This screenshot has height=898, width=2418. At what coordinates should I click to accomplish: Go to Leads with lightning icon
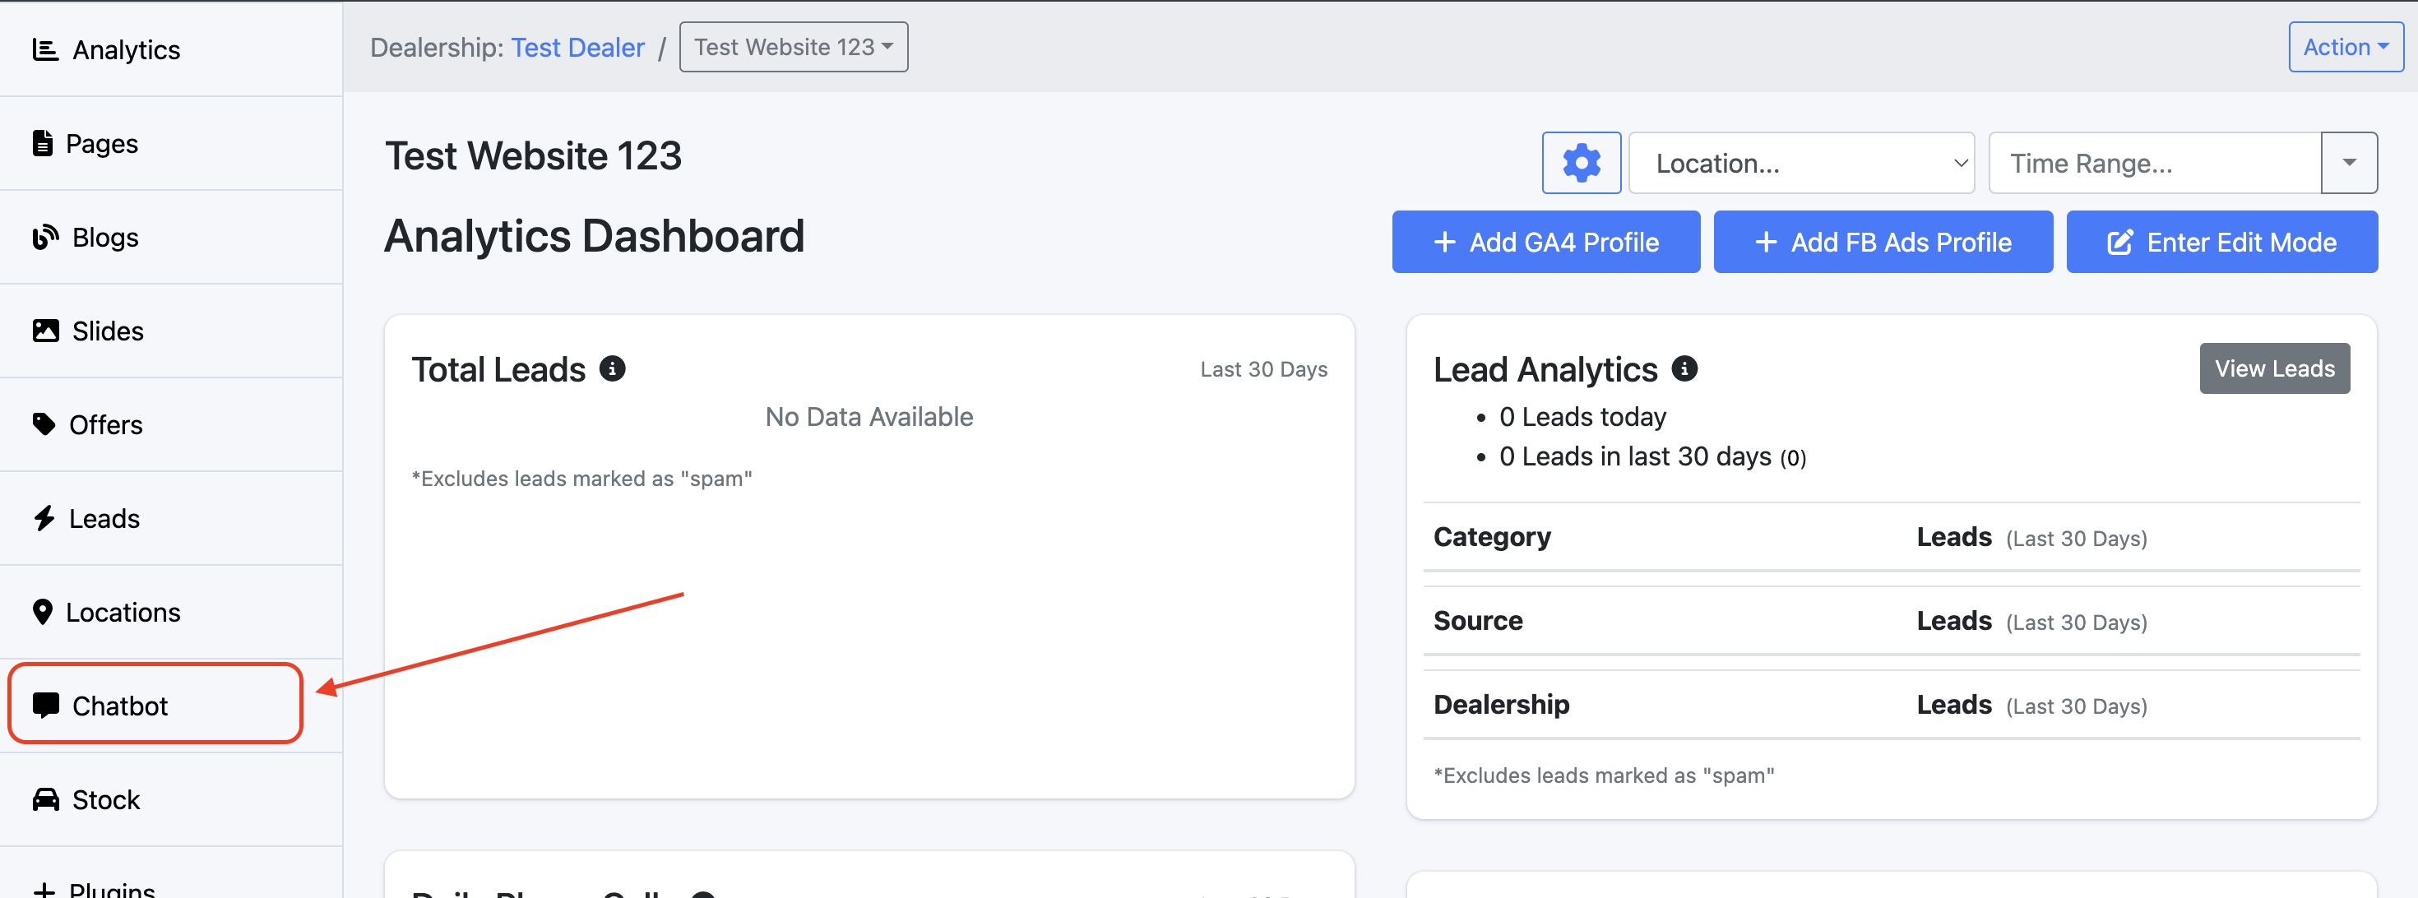pyautogui.click(x=104, y=518)
